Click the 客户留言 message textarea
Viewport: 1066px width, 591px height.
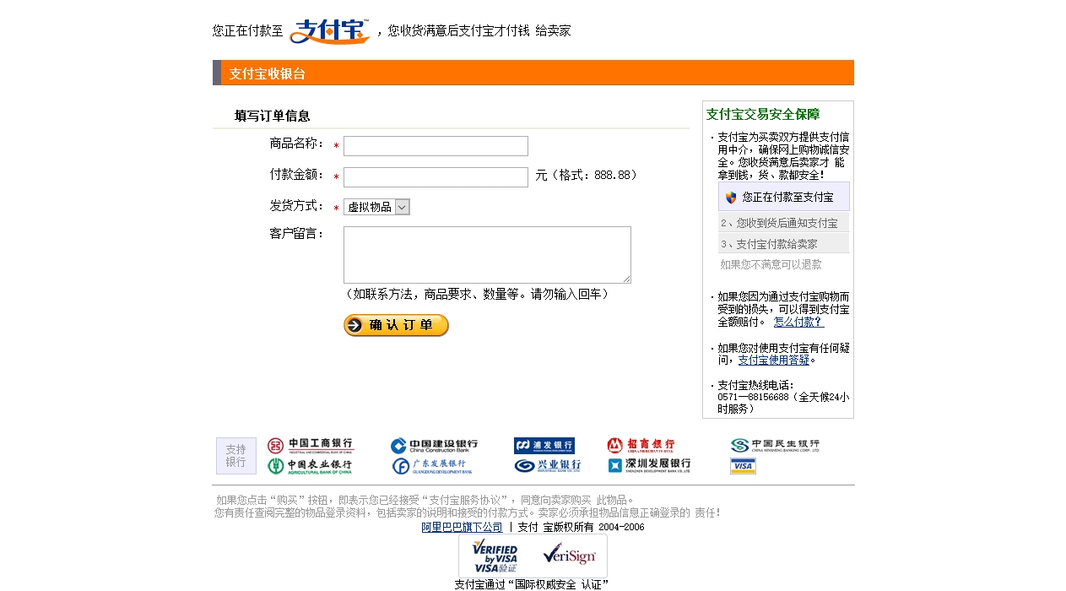coord(487,255)
